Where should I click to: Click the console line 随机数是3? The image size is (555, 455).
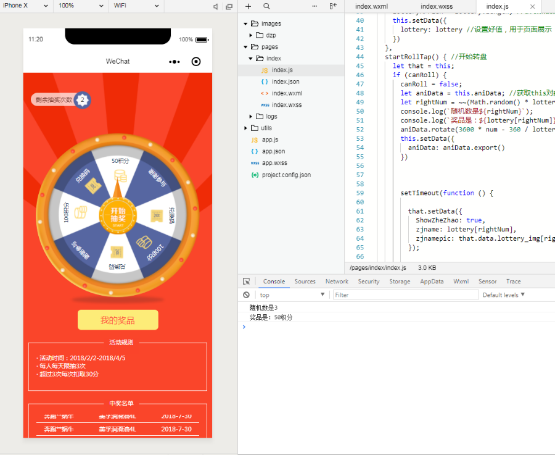263,307
